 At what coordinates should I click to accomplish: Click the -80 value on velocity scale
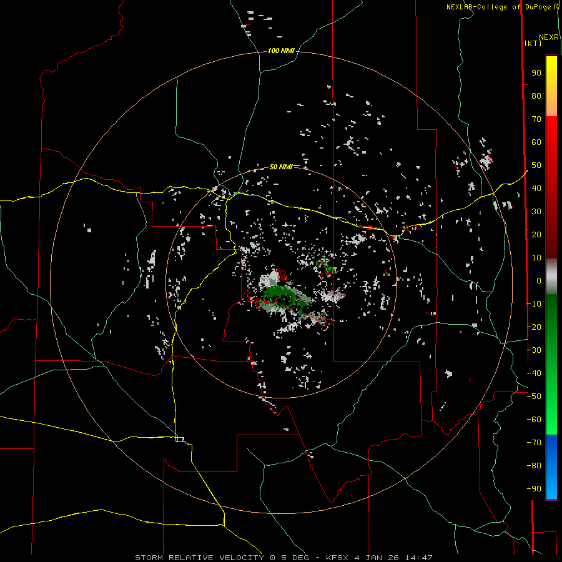click(x=534, y=466)
